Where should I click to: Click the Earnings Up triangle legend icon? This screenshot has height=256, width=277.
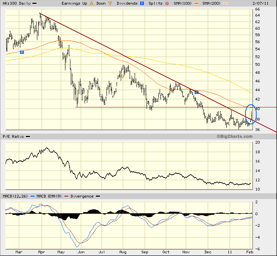(x=92, y=3)
